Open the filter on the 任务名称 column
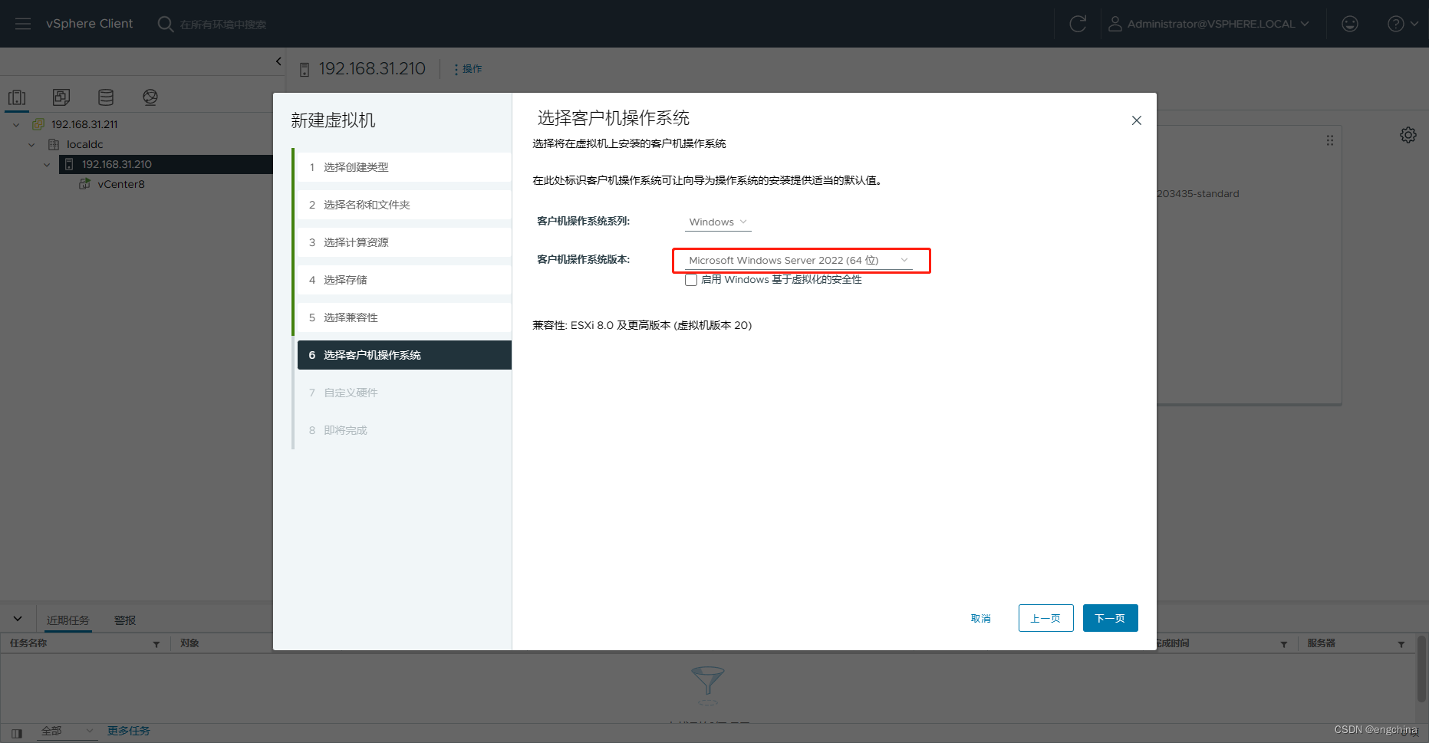Image resolution: width=1429 pixels, height=743 pixels. (x=156, y=643)
